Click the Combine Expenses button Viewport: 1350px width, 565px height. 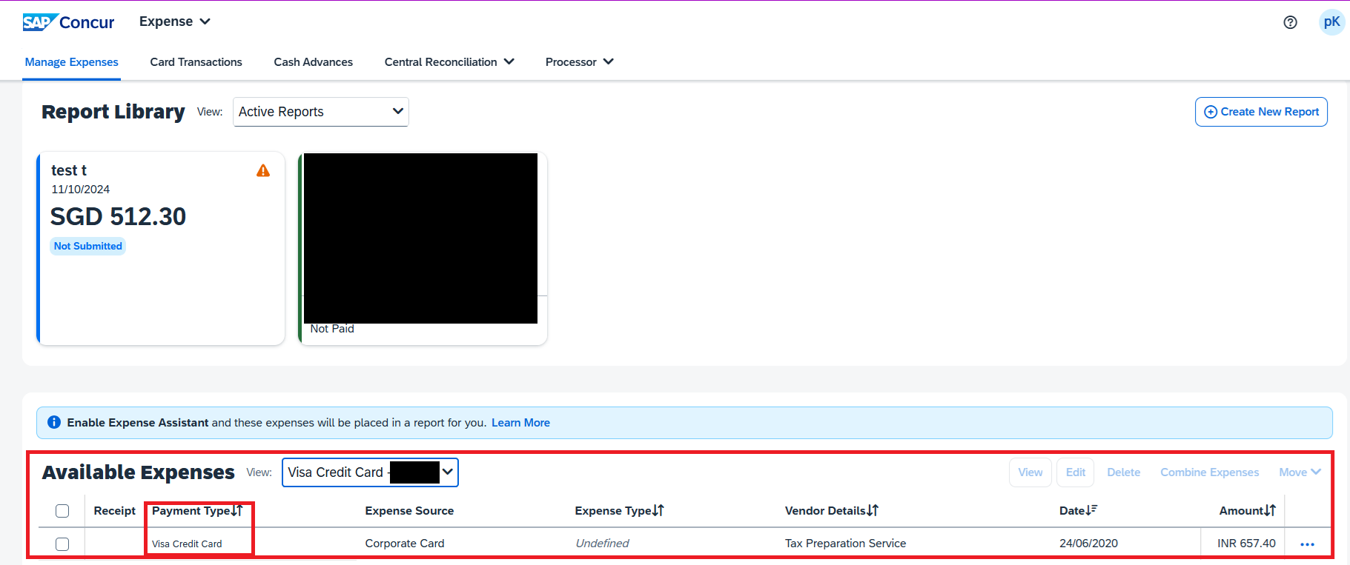(x=1210, y=472)
